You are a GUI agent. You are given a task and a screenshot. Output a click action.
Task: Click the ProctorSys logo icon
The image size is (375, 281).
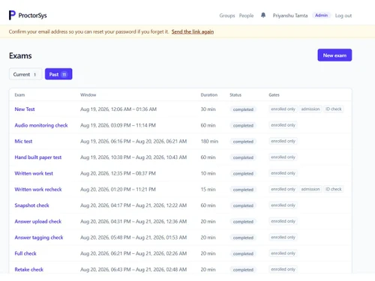point(12,15)
